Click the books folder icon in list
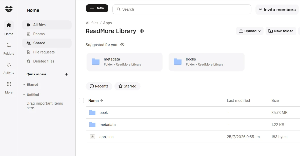Screen dimensions: 300x156 click(x=92, y=113)
